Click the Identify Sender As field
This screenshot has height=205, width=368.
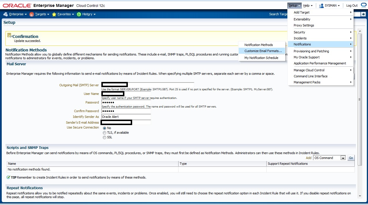coord(126,117)
